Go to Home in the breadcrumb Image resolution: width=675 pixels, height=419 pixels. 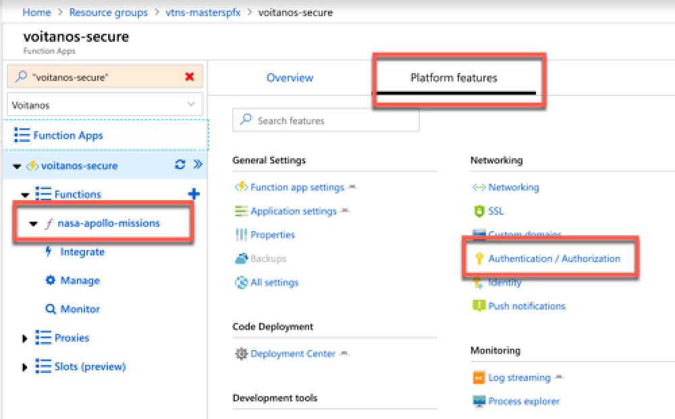pyautogui.click(x=36, y=12)
